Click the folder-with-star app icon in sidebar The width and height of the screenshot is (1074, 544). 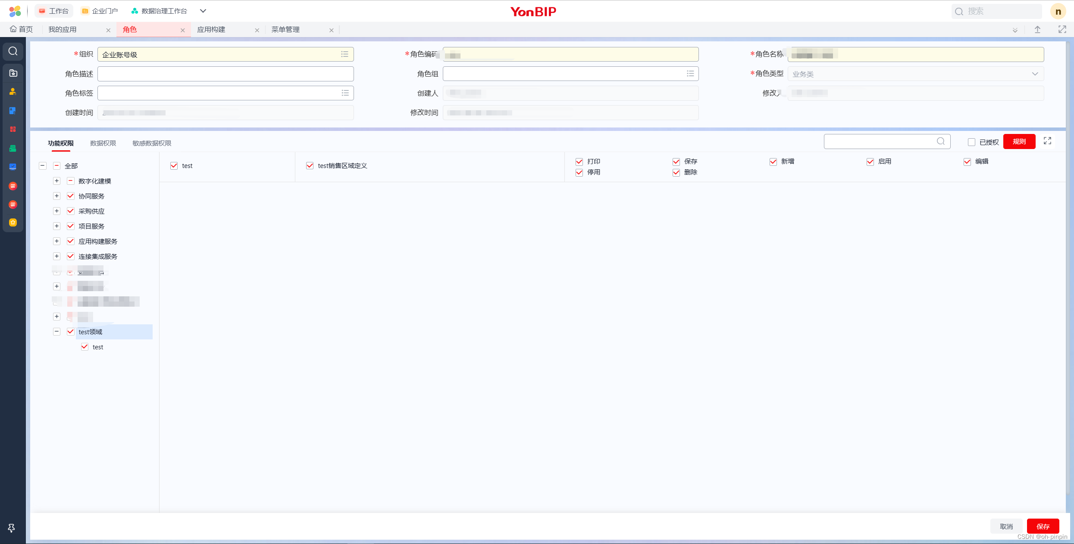coord(13,73)
